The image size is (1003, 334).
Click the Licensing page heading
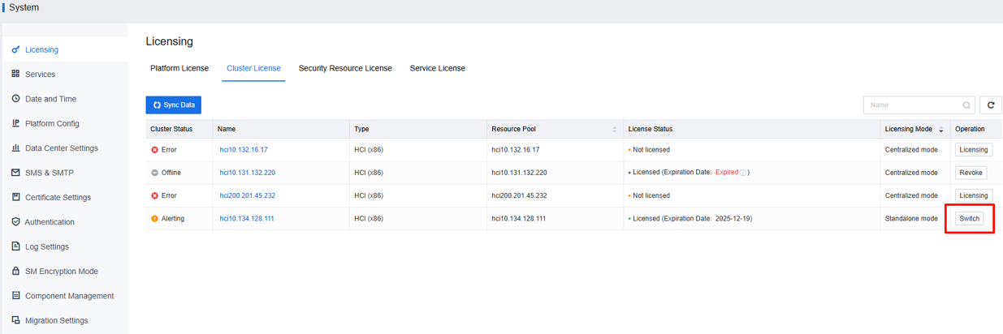[x=170, y=41]
